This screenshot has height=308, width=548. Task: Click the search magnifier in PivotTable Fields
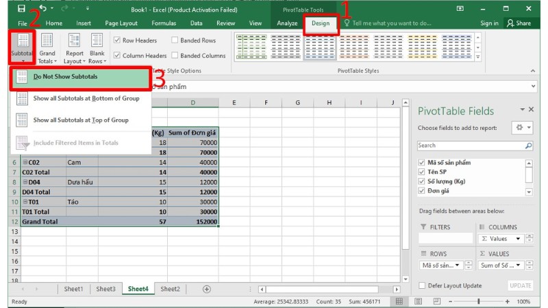click(x=528, y=146)
